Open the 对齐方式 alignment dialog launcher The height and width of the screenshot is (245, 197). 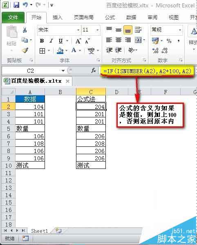coord(144,60)
